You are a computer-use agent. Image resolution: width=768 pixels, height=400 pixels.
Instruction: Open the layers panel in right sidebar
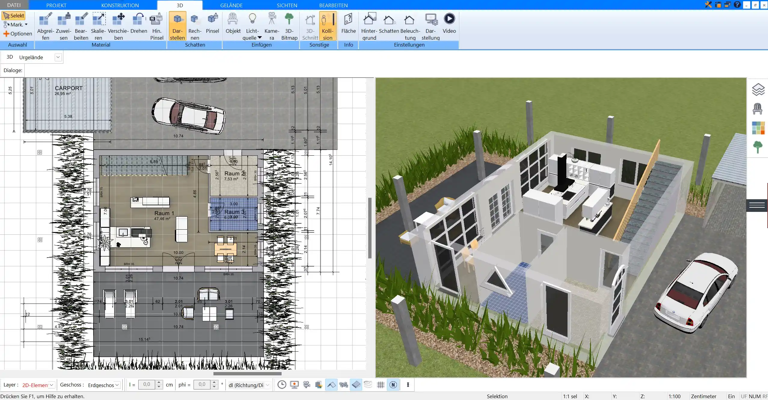[758, 90]
